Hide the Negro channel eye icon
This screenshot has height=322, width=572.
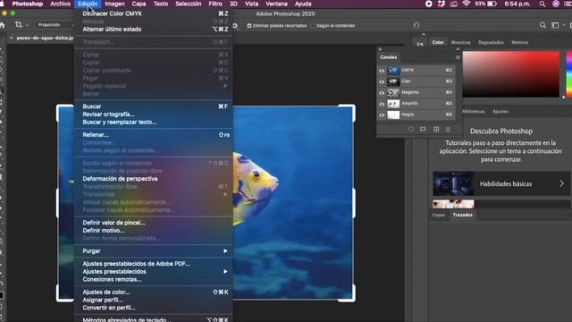click(x=382, y=115)
